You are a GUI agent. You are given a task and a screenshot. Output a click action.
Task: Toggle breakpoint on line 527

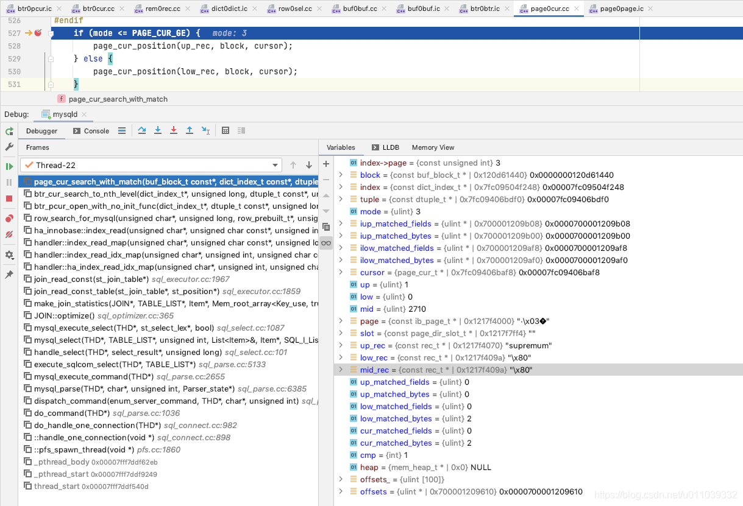pyautogui.click(x=38, y=33)
